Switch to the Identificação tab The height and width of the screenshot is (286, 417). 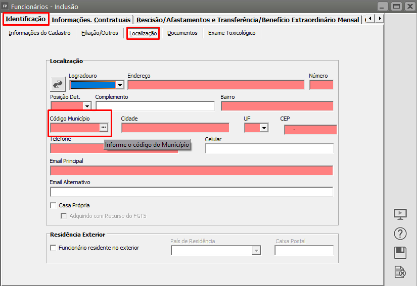pyautogui.click(x=26, y=19)
